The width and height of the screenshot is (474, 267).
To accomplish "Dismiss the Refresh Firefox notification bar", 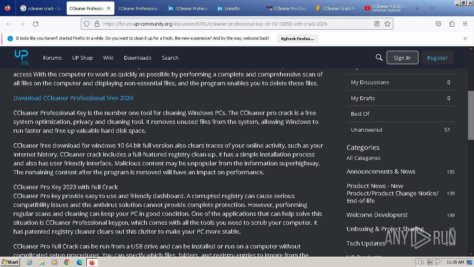I will tap(465, 38).
